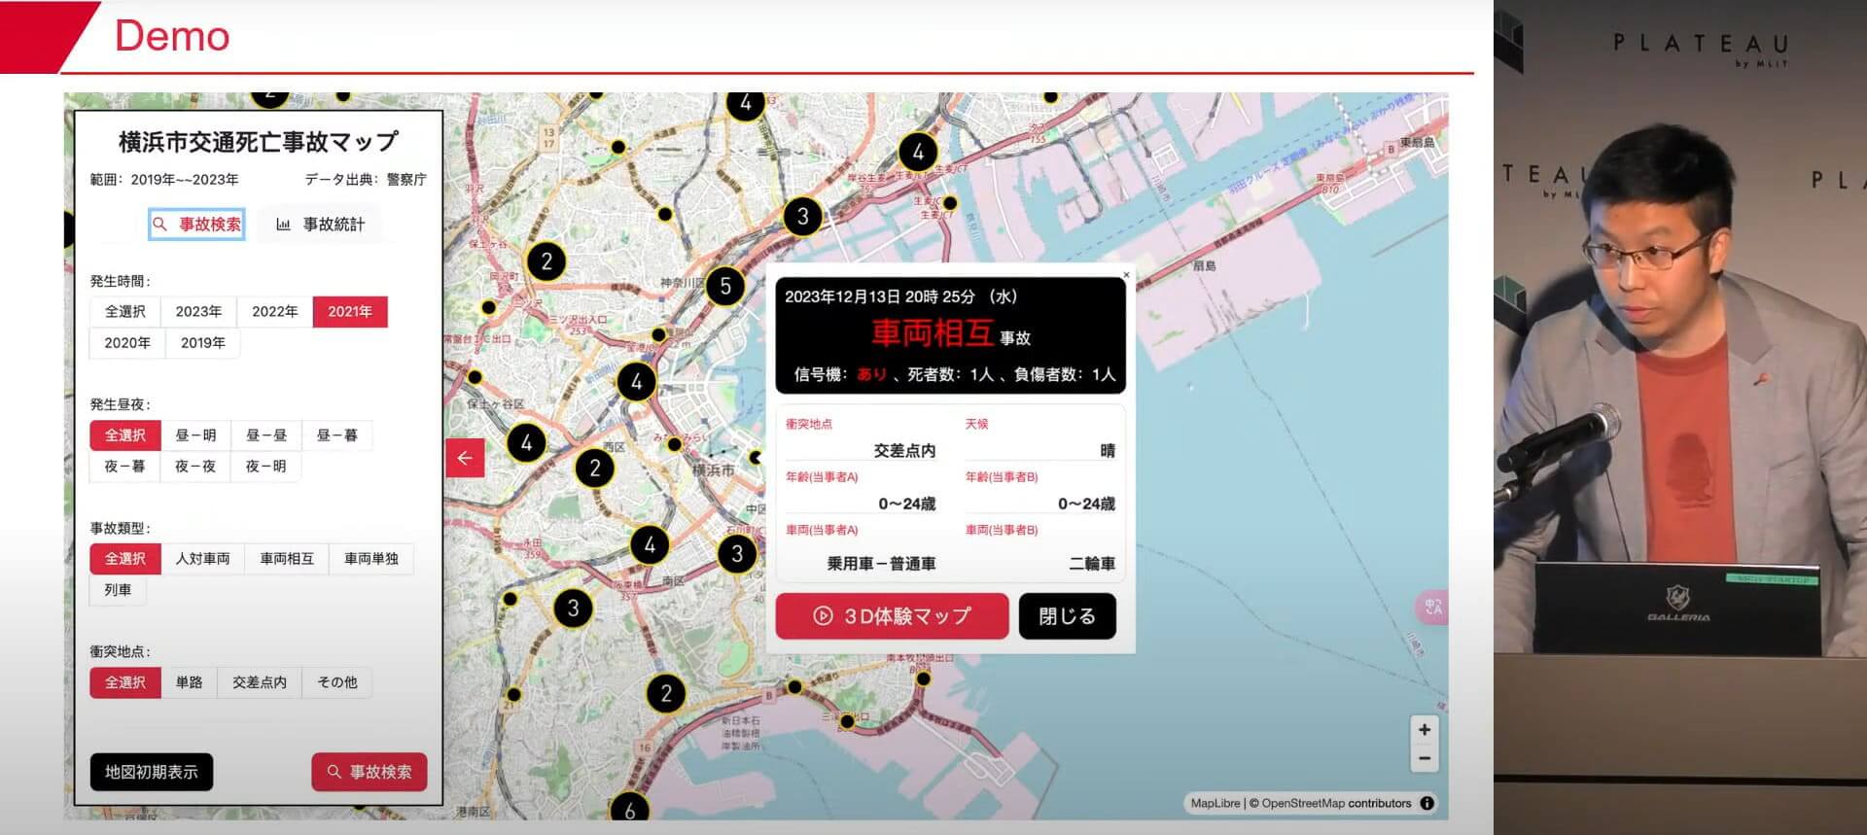Click the cluster marker numbered 6

629,809
